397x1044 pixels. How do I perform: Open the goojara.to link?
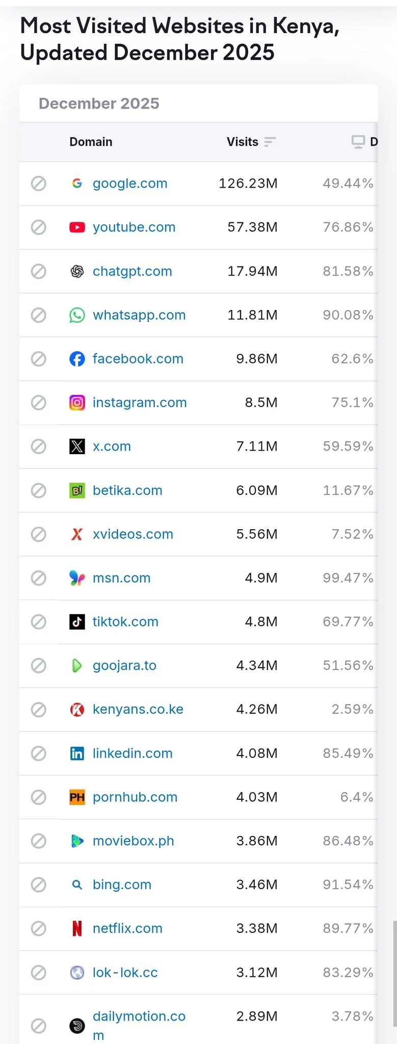[x=124, y=665]
